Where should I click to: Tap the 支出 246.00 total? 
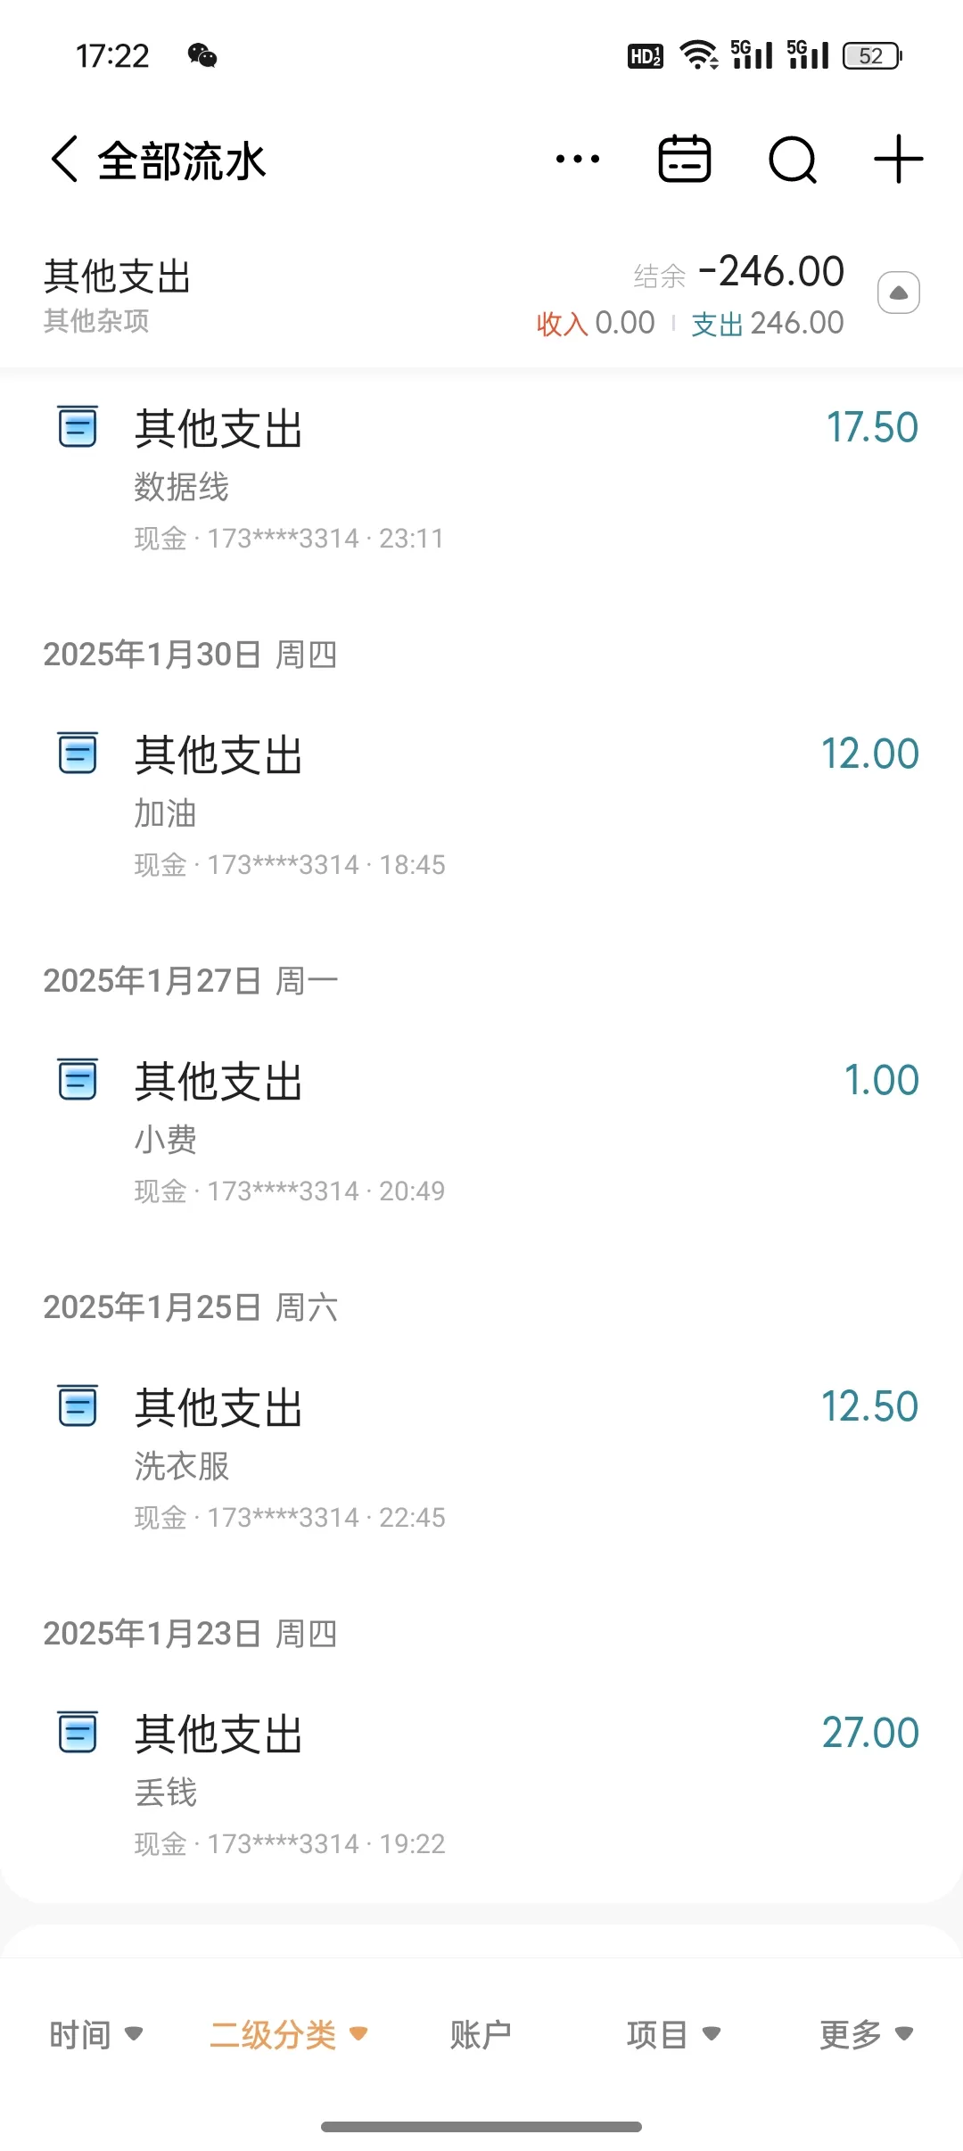tap(767, 323)
